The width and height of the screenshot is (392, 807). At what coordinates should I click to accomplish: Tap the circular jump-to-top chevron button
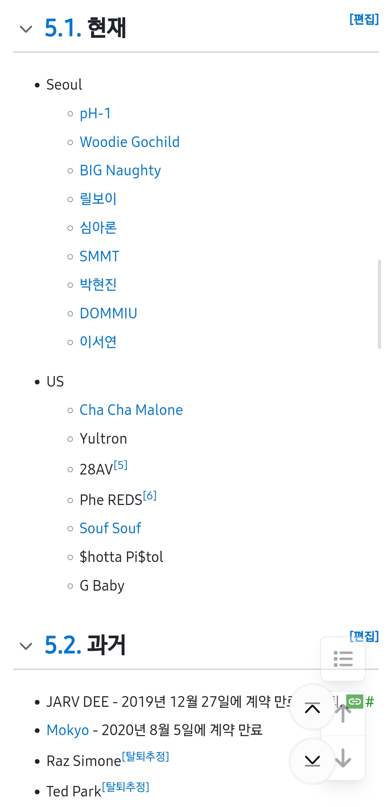313,707
